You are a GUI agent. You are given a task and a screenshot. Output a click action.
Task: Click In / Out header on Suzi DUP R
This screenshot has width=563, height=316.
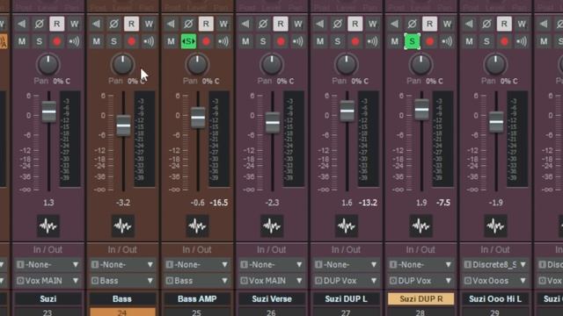tap(420, 249)
